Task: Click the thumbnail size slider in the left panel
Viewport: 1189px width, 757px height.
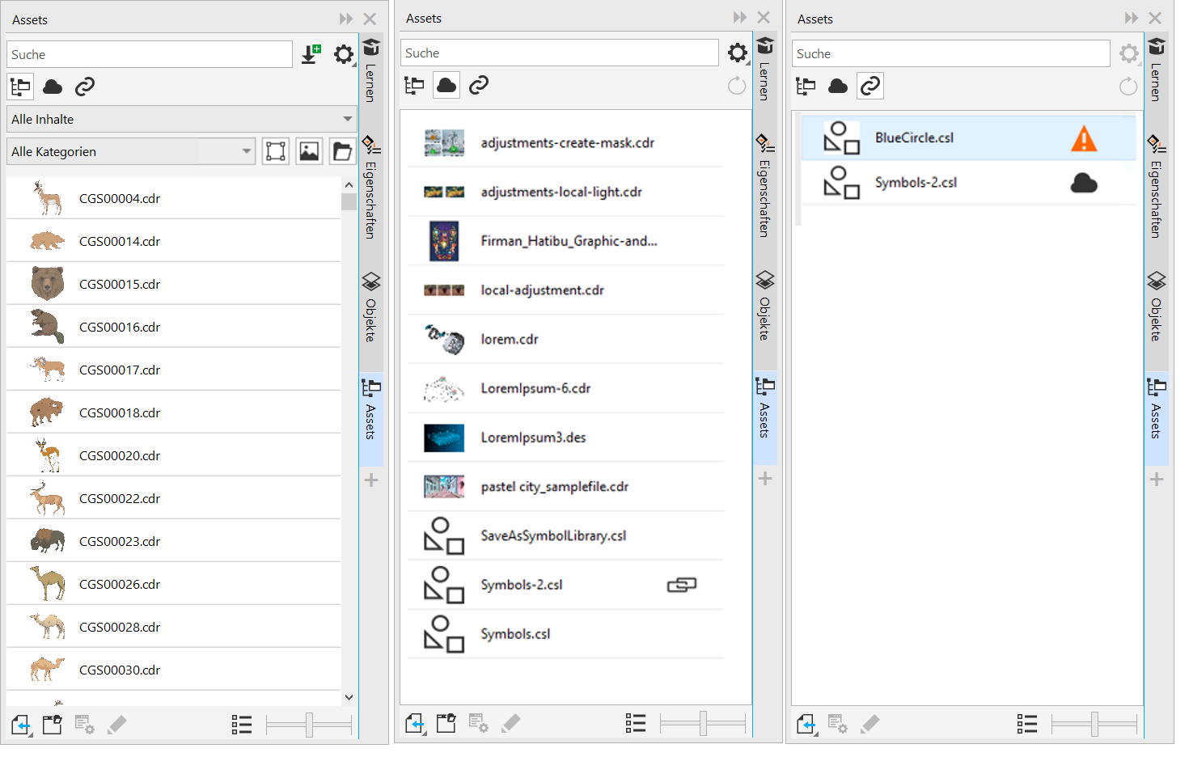Action: 309,725
